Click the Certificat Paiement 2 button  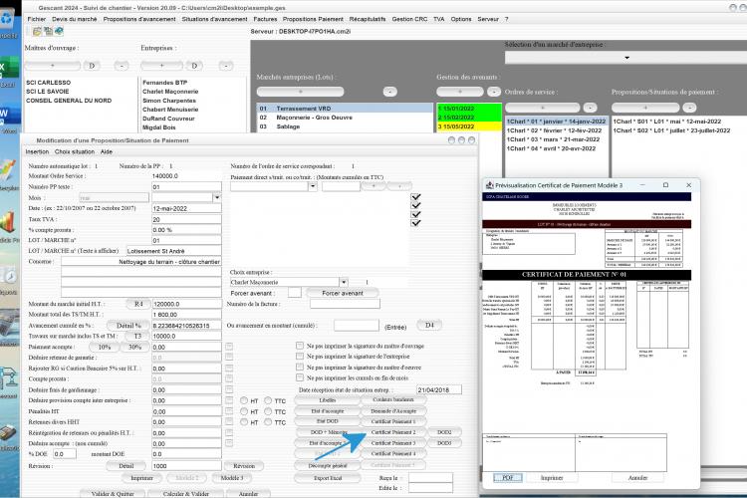coord(393,432)
